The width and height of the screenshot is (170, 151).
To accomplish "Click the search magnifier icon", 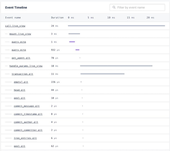I will pyautogui.click(x=114, y=7).
